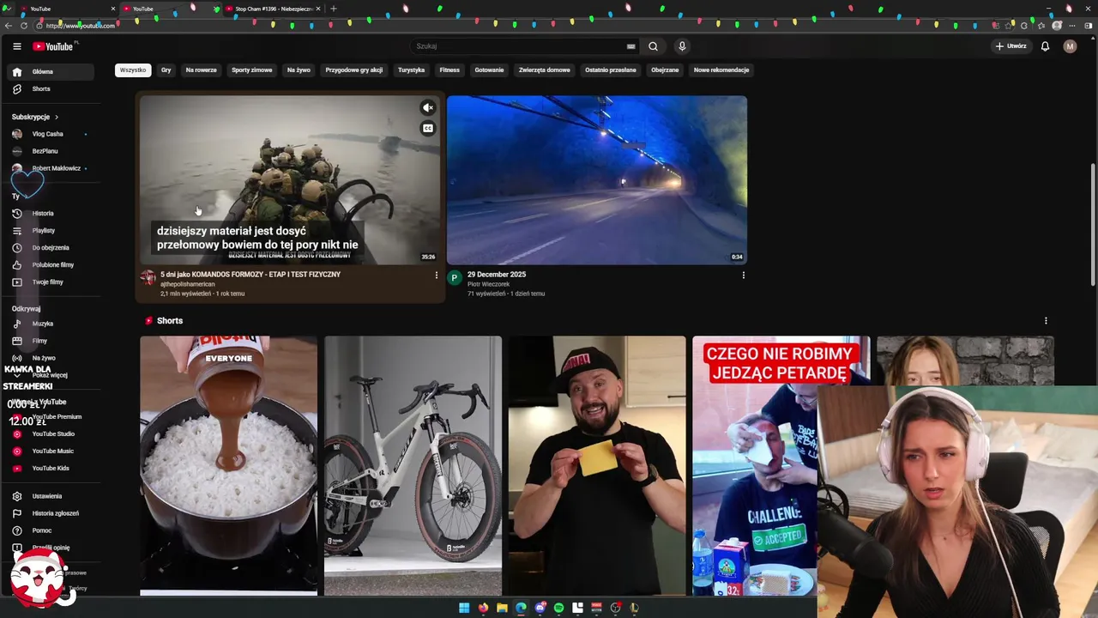Select the Zwierzęta domowe chip

[545, 70]
